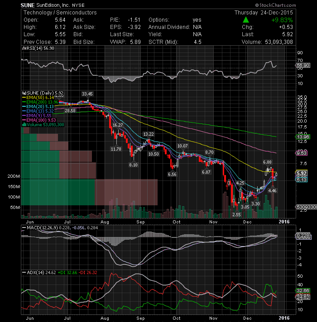Click the Open value '5.64'
The image size is (317, 322).
point(60,20)
